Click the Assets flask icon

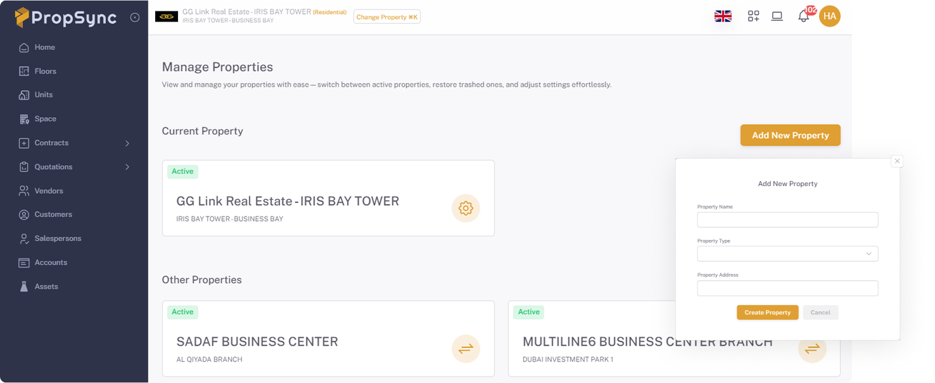[x=24, y=287]
